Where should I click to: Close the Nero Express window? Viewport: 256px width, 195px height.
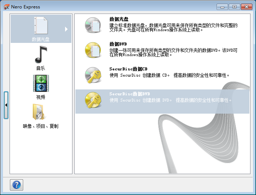pyautogui.click(x=246, y=7)
